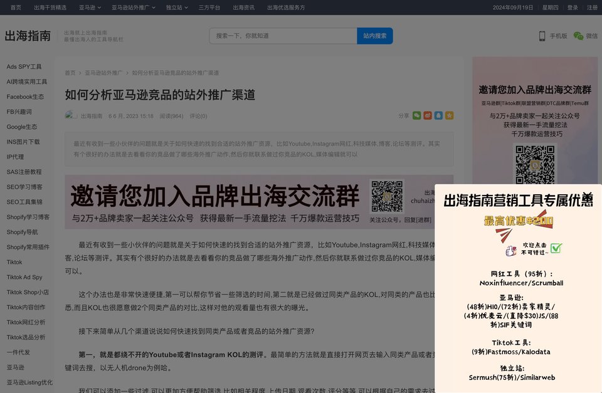Screen dimensions: 602x393
Task: Click the 站内搜索 search button
Action: click(x=375, y=36)
